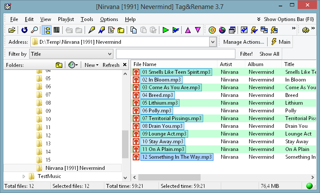Open the Options menu
The width and height of the screenshot is (320, 193).
point(109,19)
